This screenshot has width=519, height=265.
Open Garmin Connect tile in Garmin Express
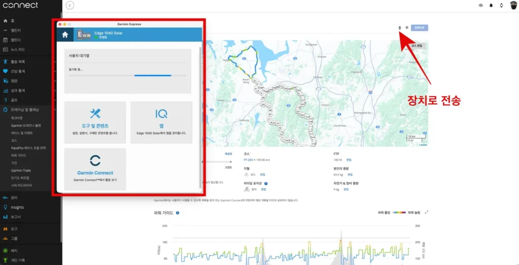95,169
